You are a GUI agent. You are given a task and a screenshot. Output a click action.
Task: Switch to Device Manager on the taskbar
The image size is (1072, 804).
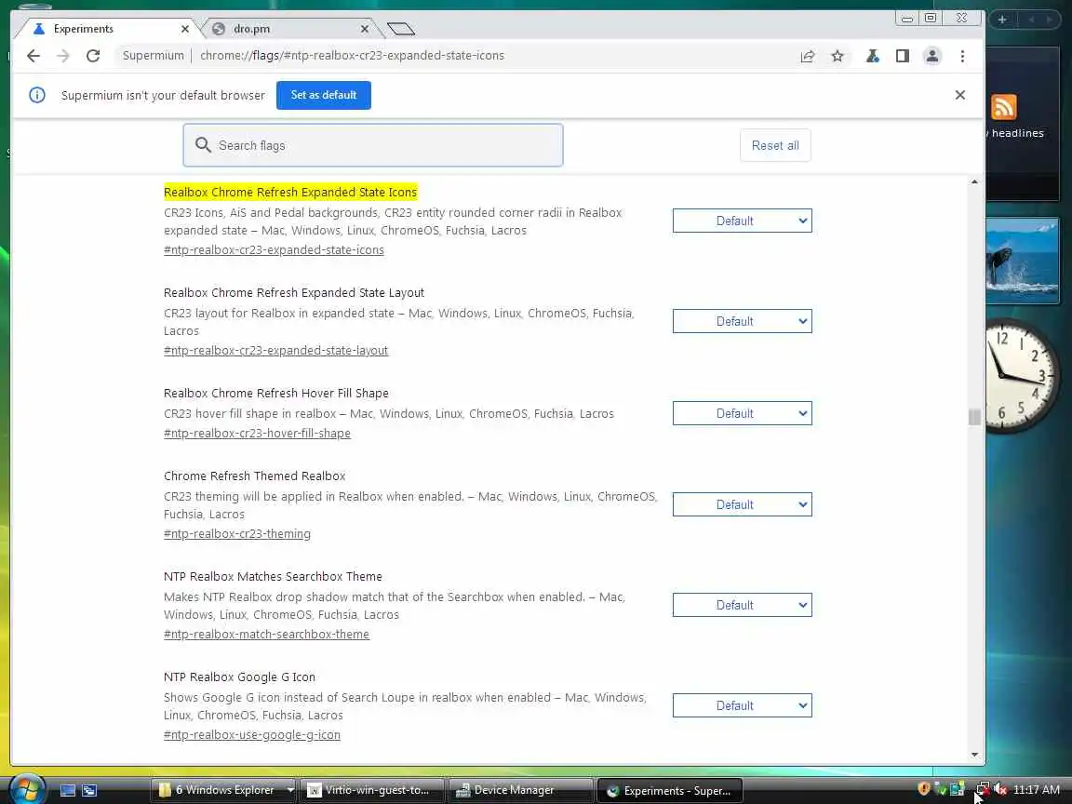click(x=521, y=790)
